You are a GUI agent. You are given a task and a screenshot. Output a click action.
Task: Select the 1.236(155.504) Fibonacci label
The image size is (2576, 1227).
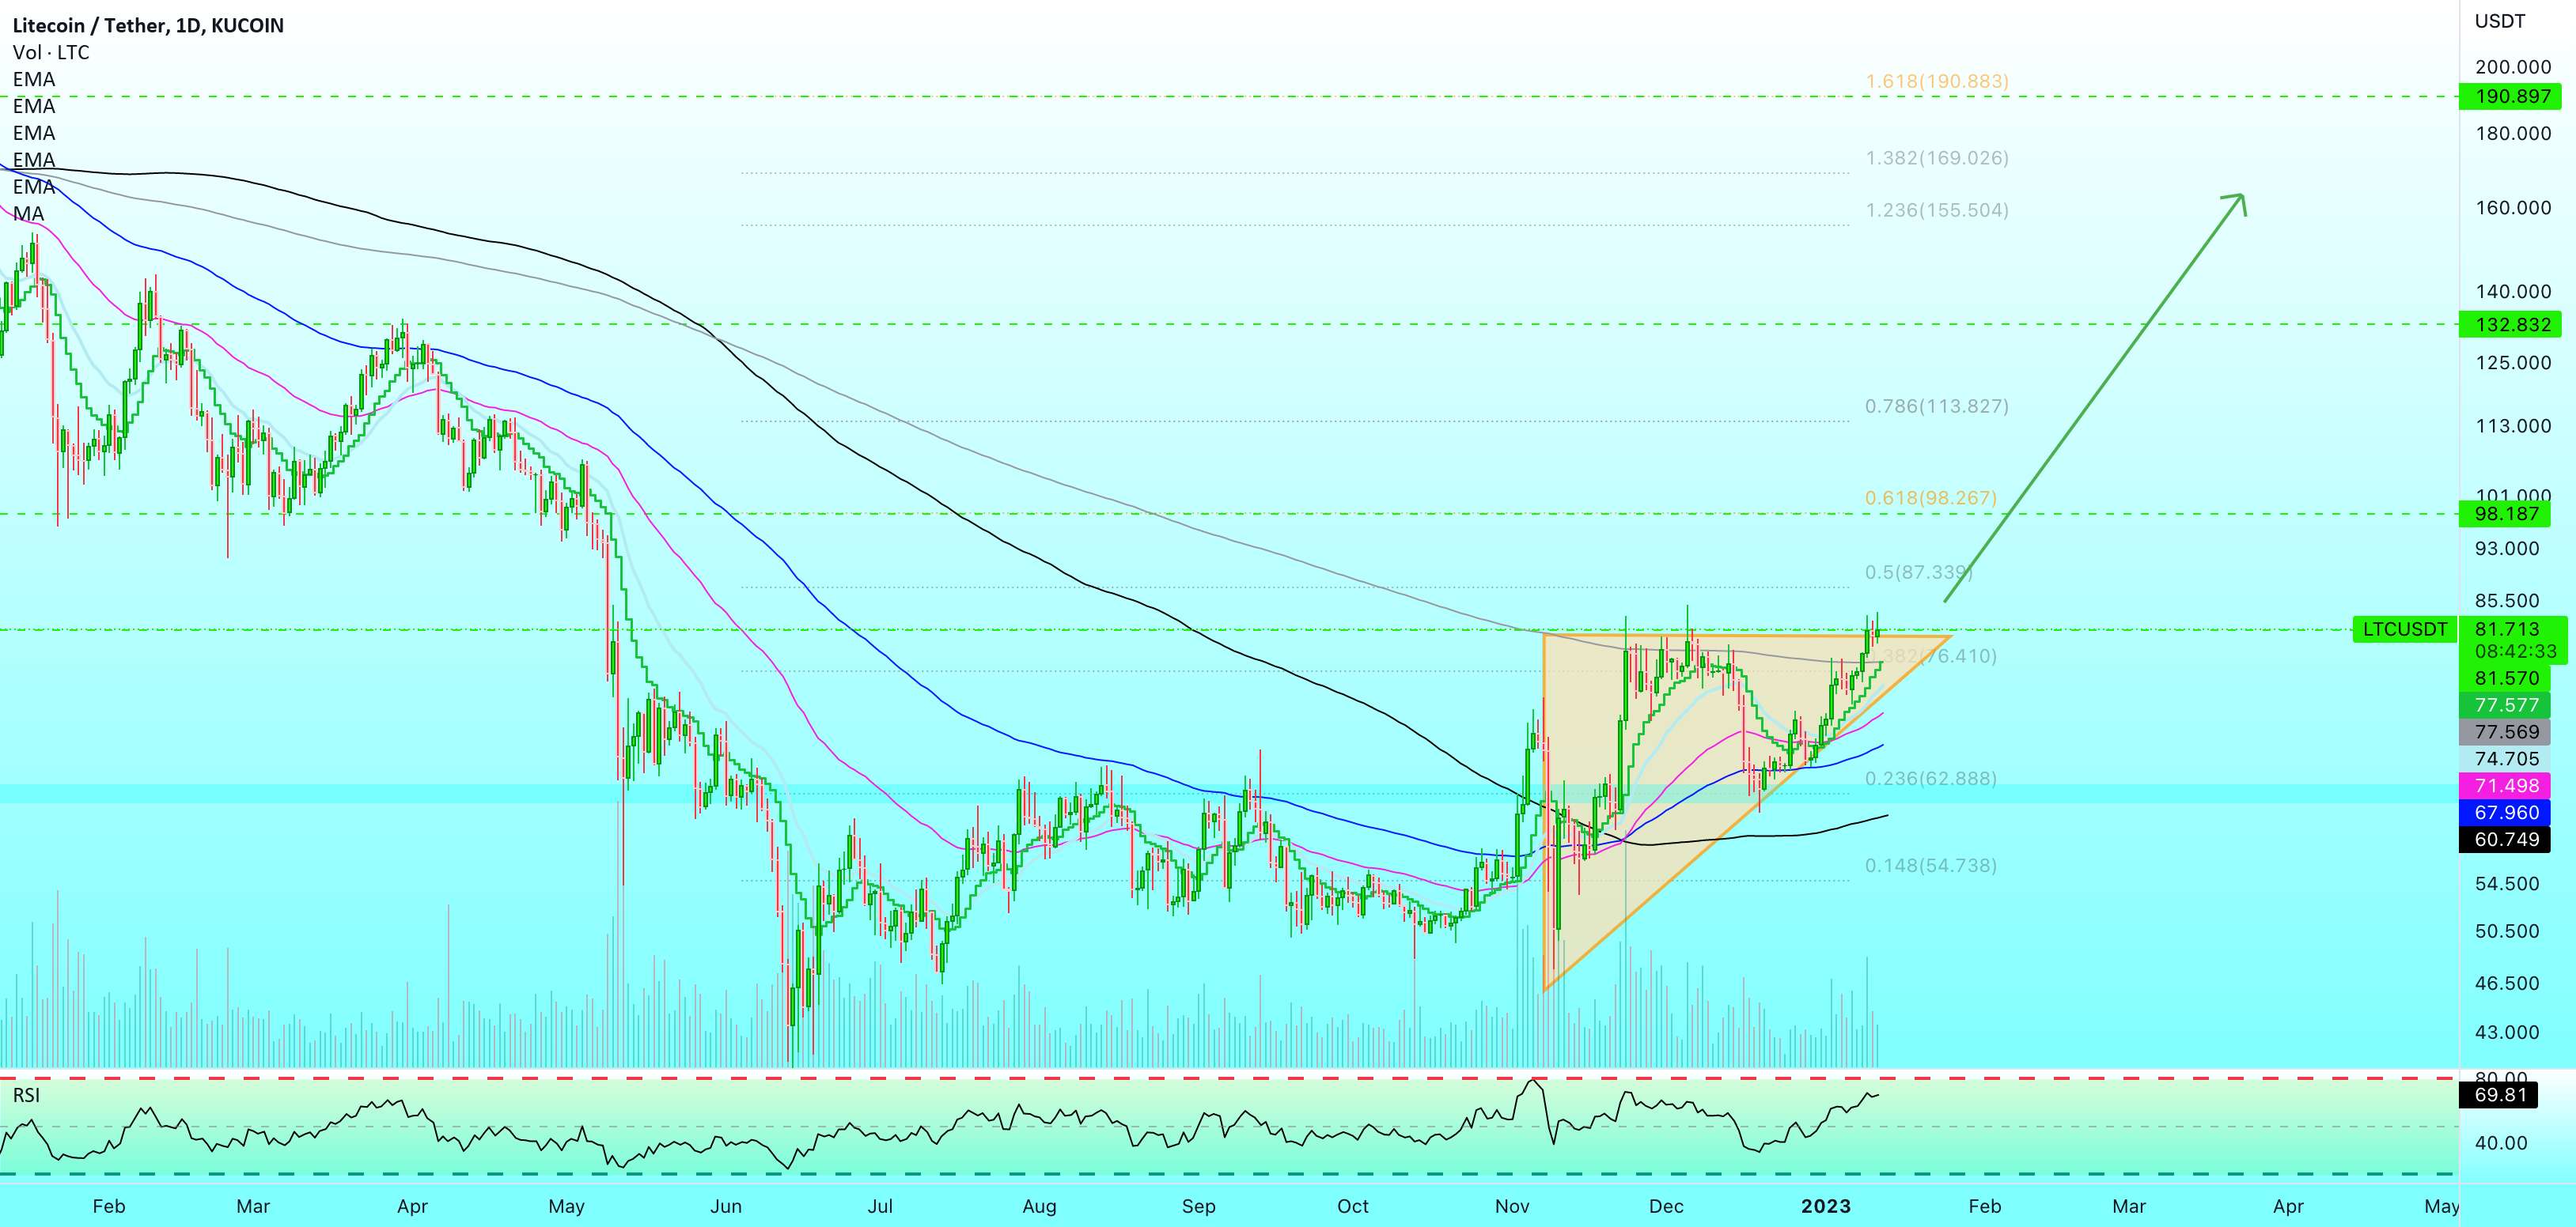click(x=1936, y=210)
